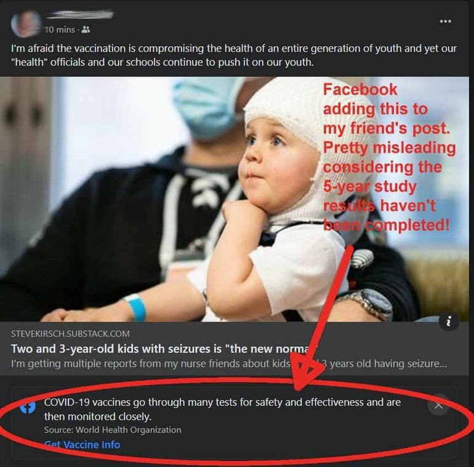Viewport: 474px width, 467px height.
Task: Click the round info 'i' icon on article image
Action: point(449,321)
